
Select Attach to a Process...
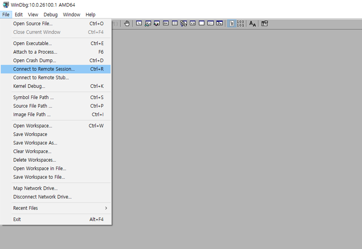click(x=55, y=52)
